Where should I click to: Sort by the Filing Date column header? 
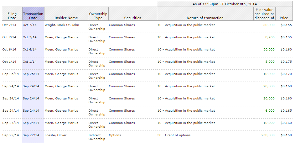click(12, 16)
